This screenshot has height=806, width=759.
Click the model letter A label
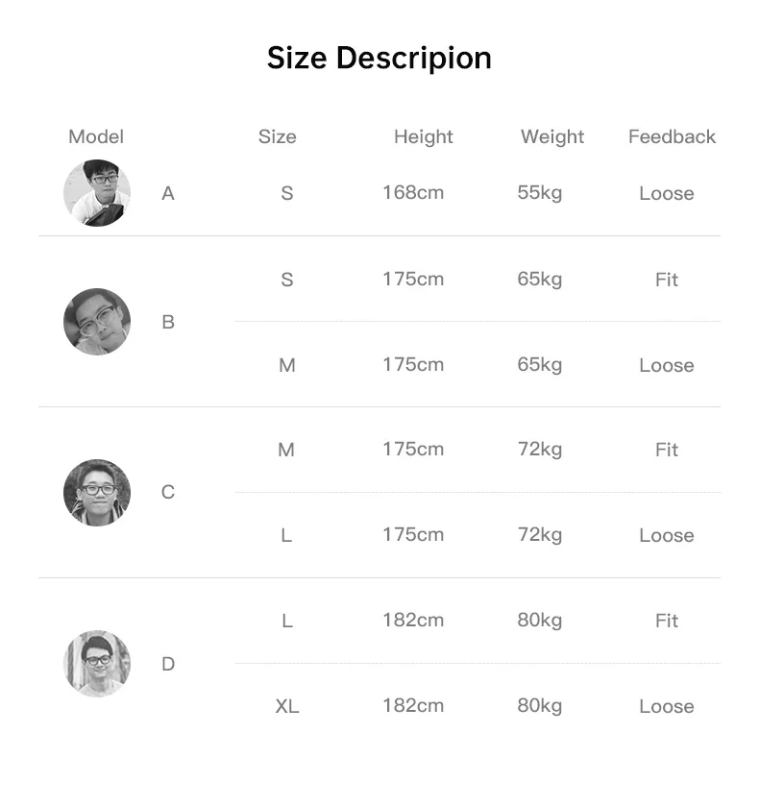pyautogui.click(x=168, y=194)
